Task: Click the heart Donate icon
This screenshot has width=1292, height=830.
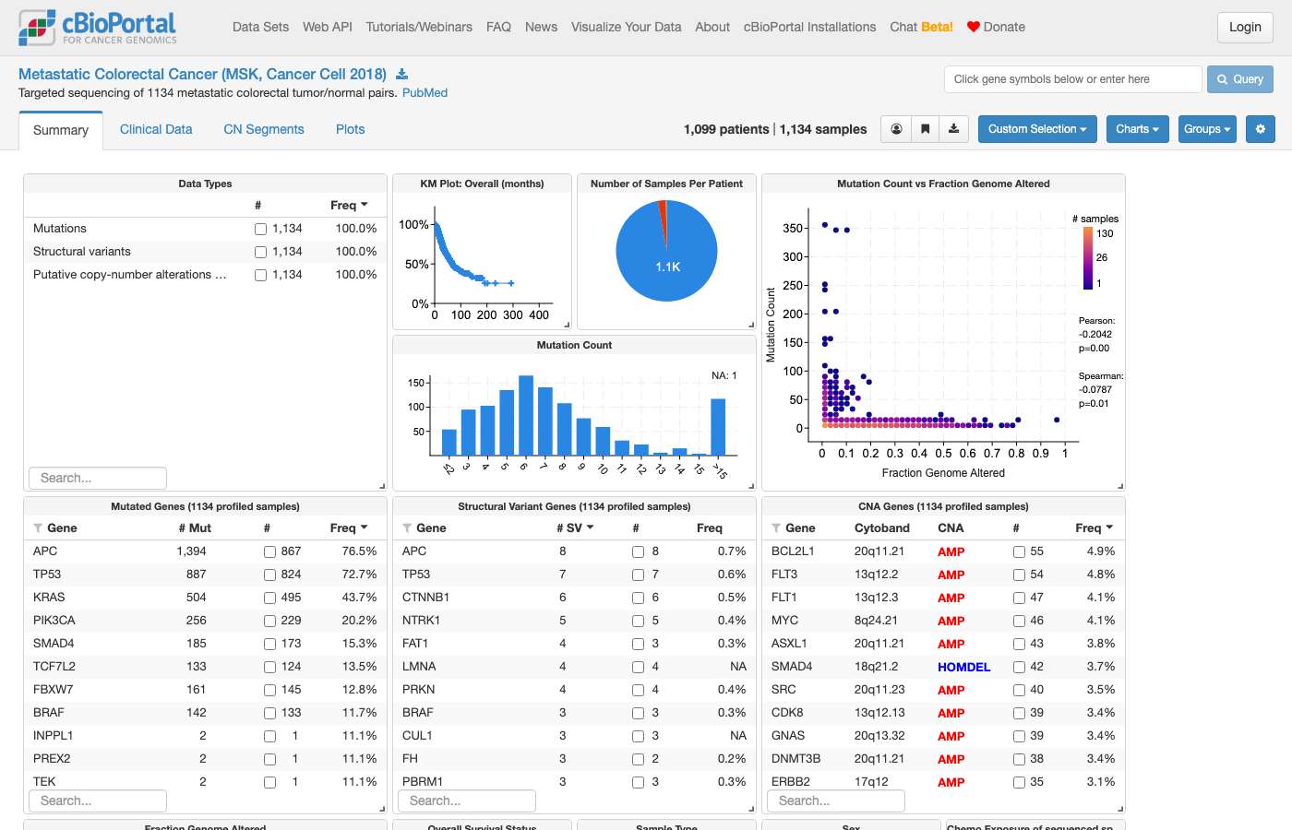Action: (x=973, y=27)
